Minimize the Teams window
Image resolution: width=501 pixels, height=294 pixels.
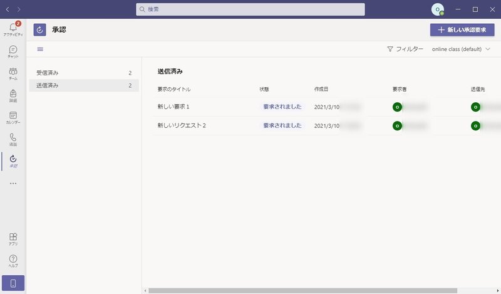[458, 9]
